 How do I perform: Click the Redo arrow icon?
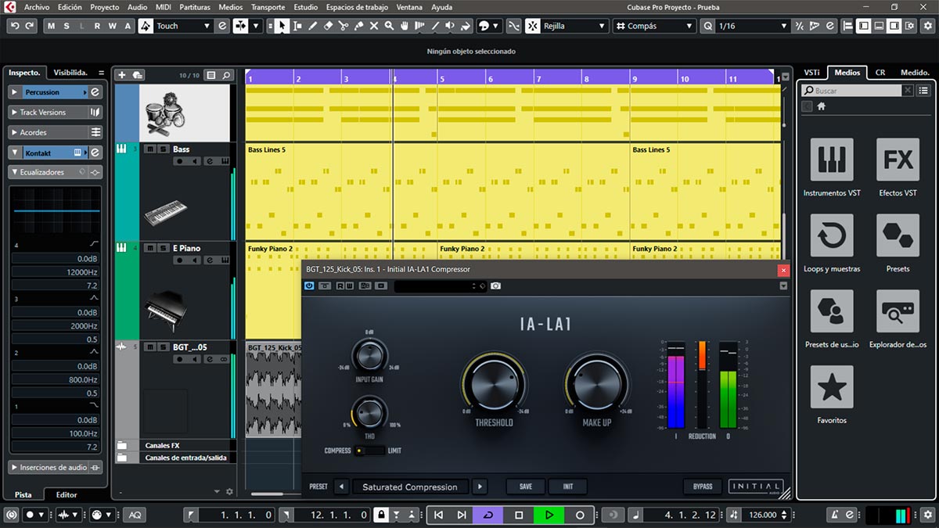pos(30,26)
